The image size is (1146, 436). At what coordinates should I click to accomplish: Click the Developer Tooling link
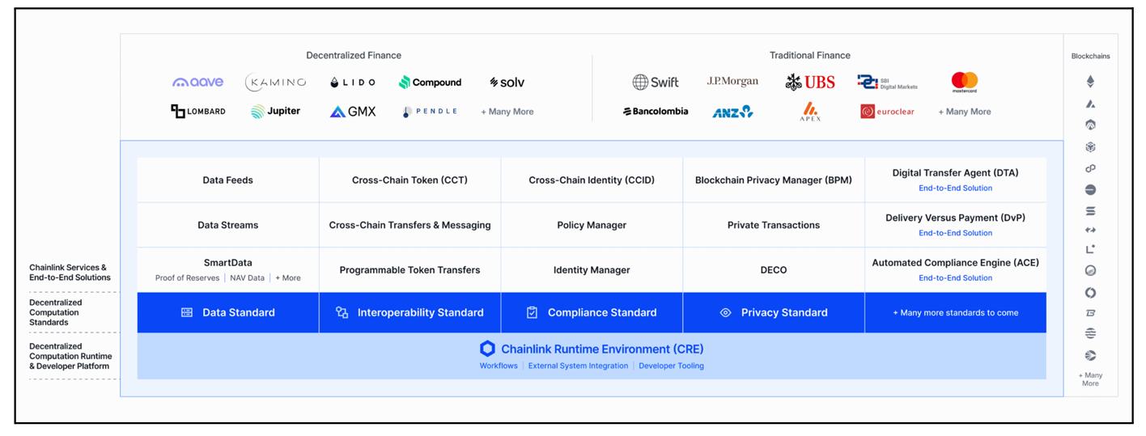coord(671,366)
